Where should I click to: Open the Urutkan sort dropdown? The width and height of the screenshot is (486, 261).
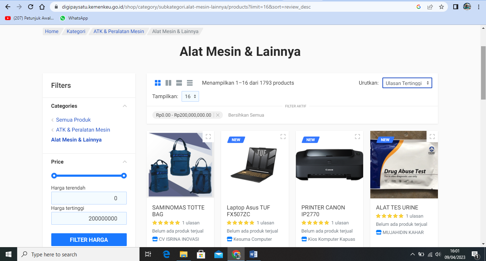click(x=407, y=83)
